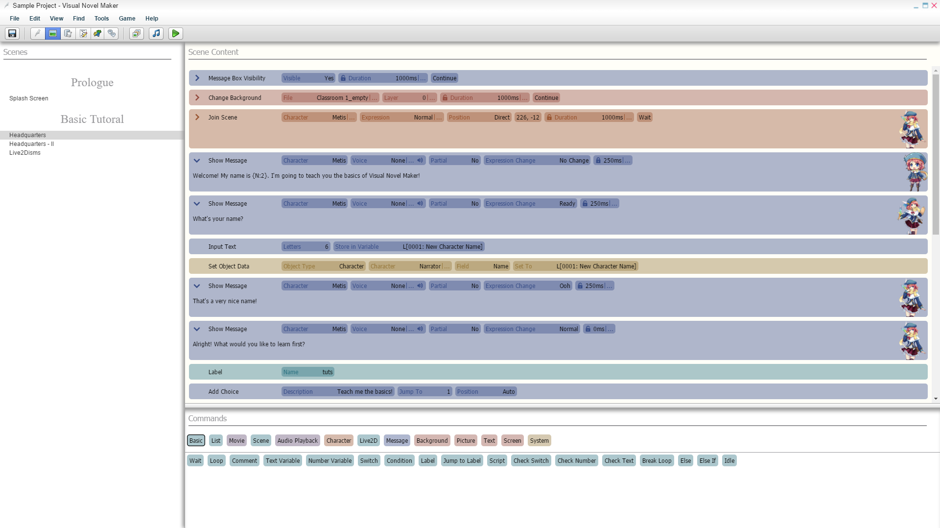
Task: Open the Tools menu
Action: click(x=101, y=19)
